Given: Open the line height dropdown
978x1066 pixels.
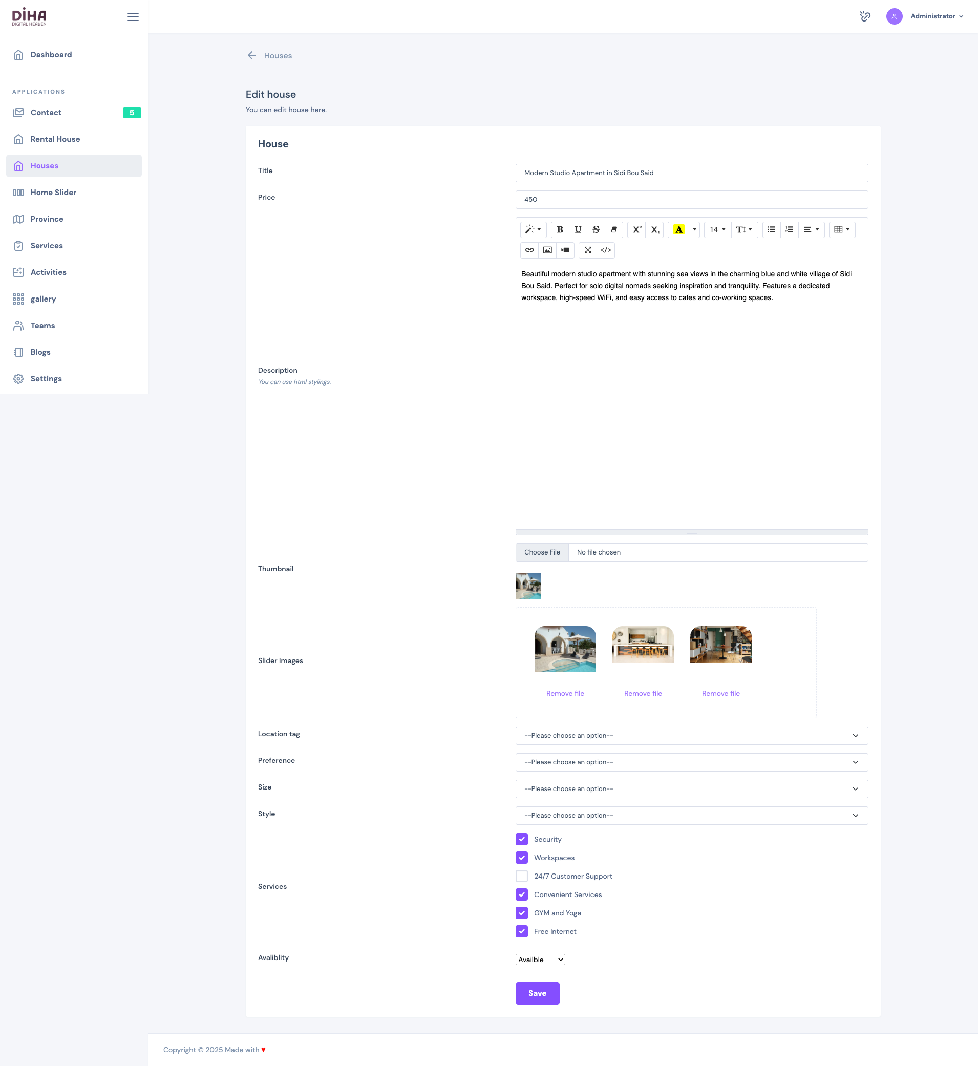Looking at the screenshot, I should 744,230.
